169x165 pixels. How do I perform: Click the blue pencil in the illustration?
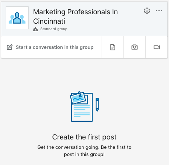(97, 104)
